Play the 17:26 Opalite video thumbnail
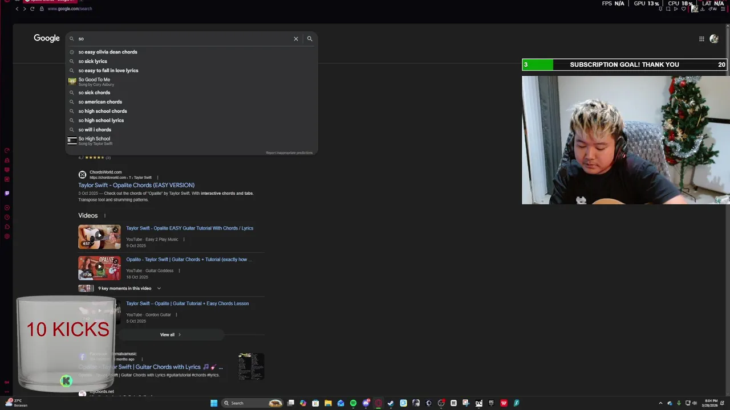 coord(99,268)
